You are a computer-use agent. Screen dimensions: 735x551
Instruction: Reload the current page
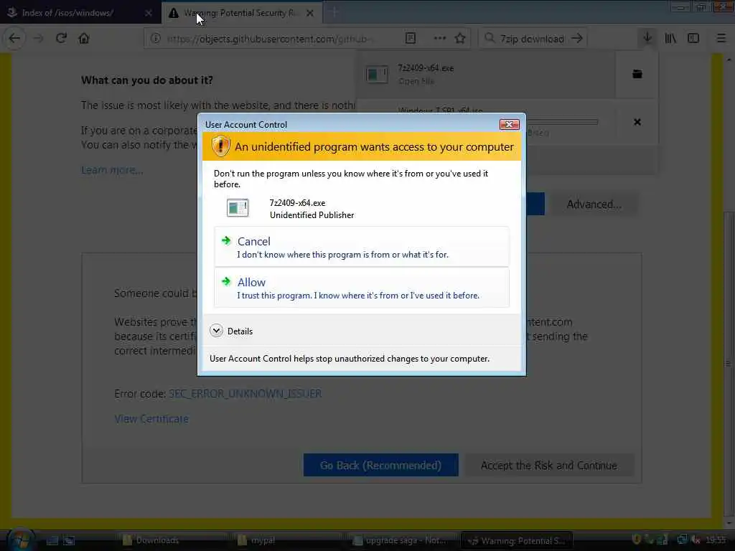point(61,39)
